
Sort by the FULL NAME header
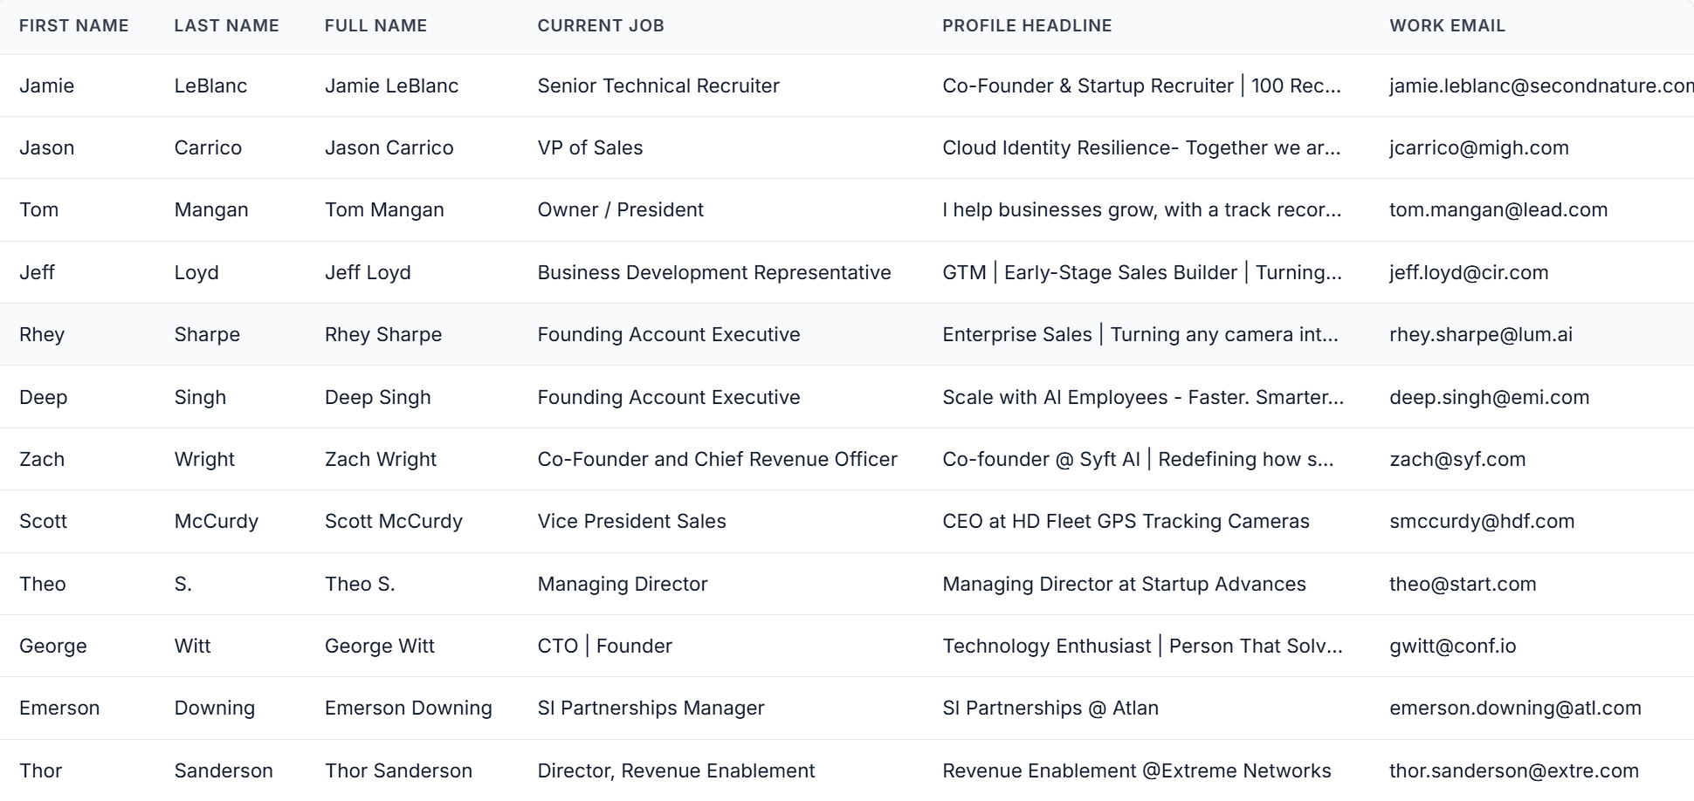coord(375,26)
